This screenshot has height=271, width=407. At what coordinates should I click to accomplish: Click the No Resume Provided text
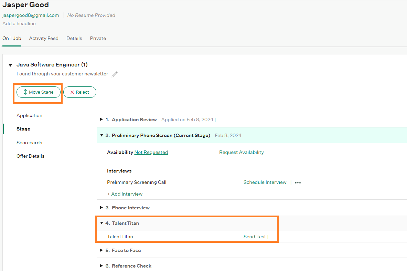click(x=91, y=15)
